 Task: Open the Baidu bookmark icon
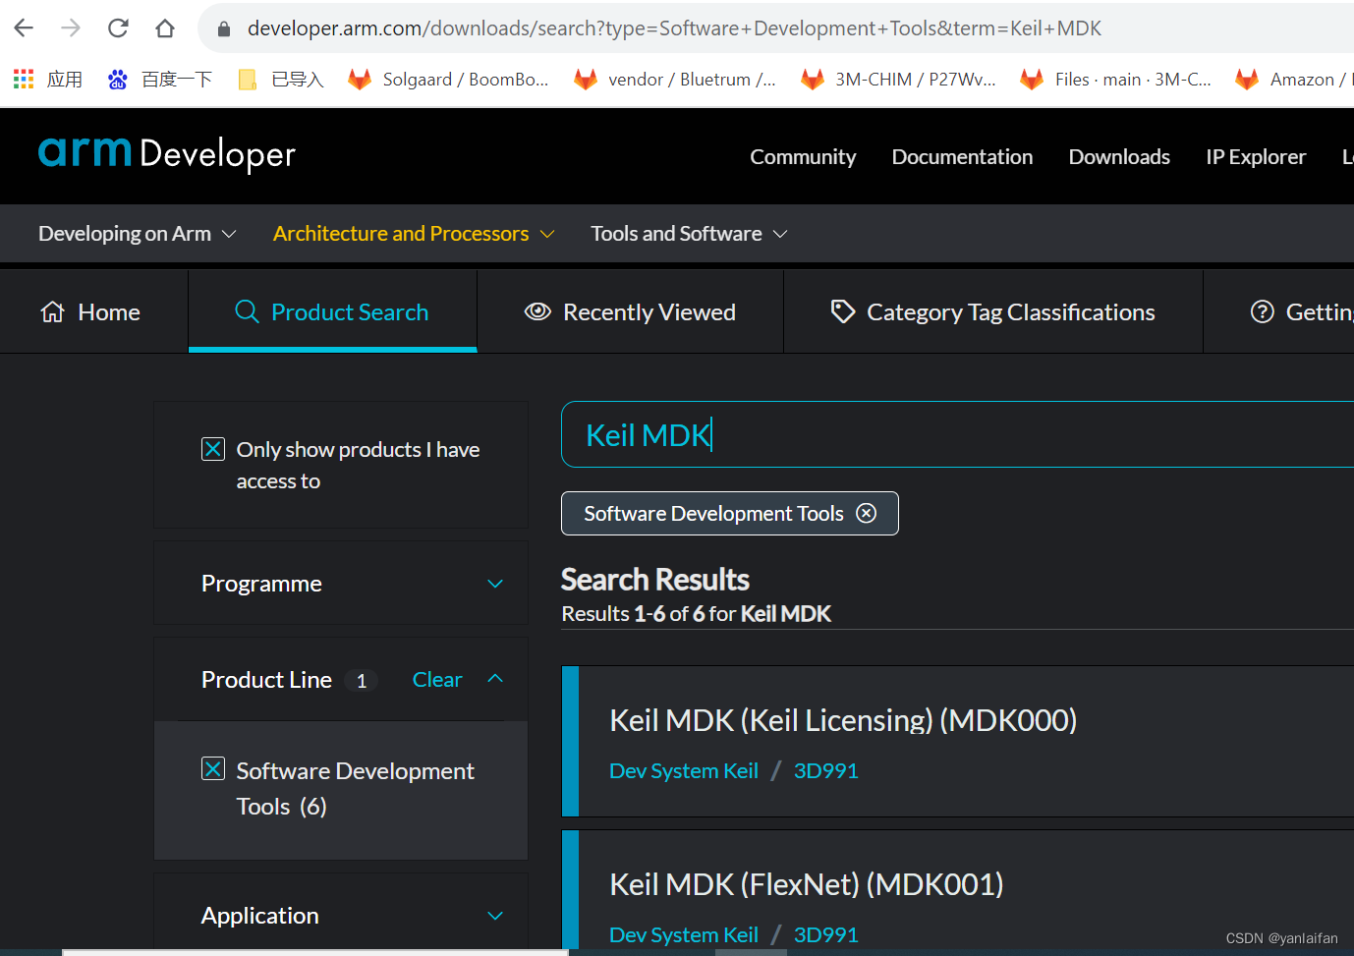(x=118, y=80)
